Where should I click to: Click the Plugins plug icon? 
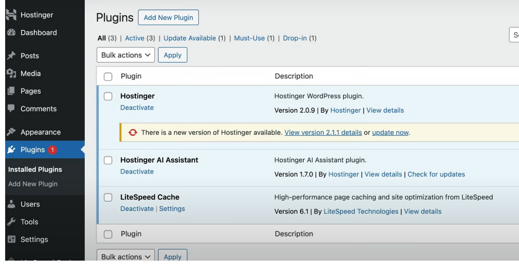[12, 150]
